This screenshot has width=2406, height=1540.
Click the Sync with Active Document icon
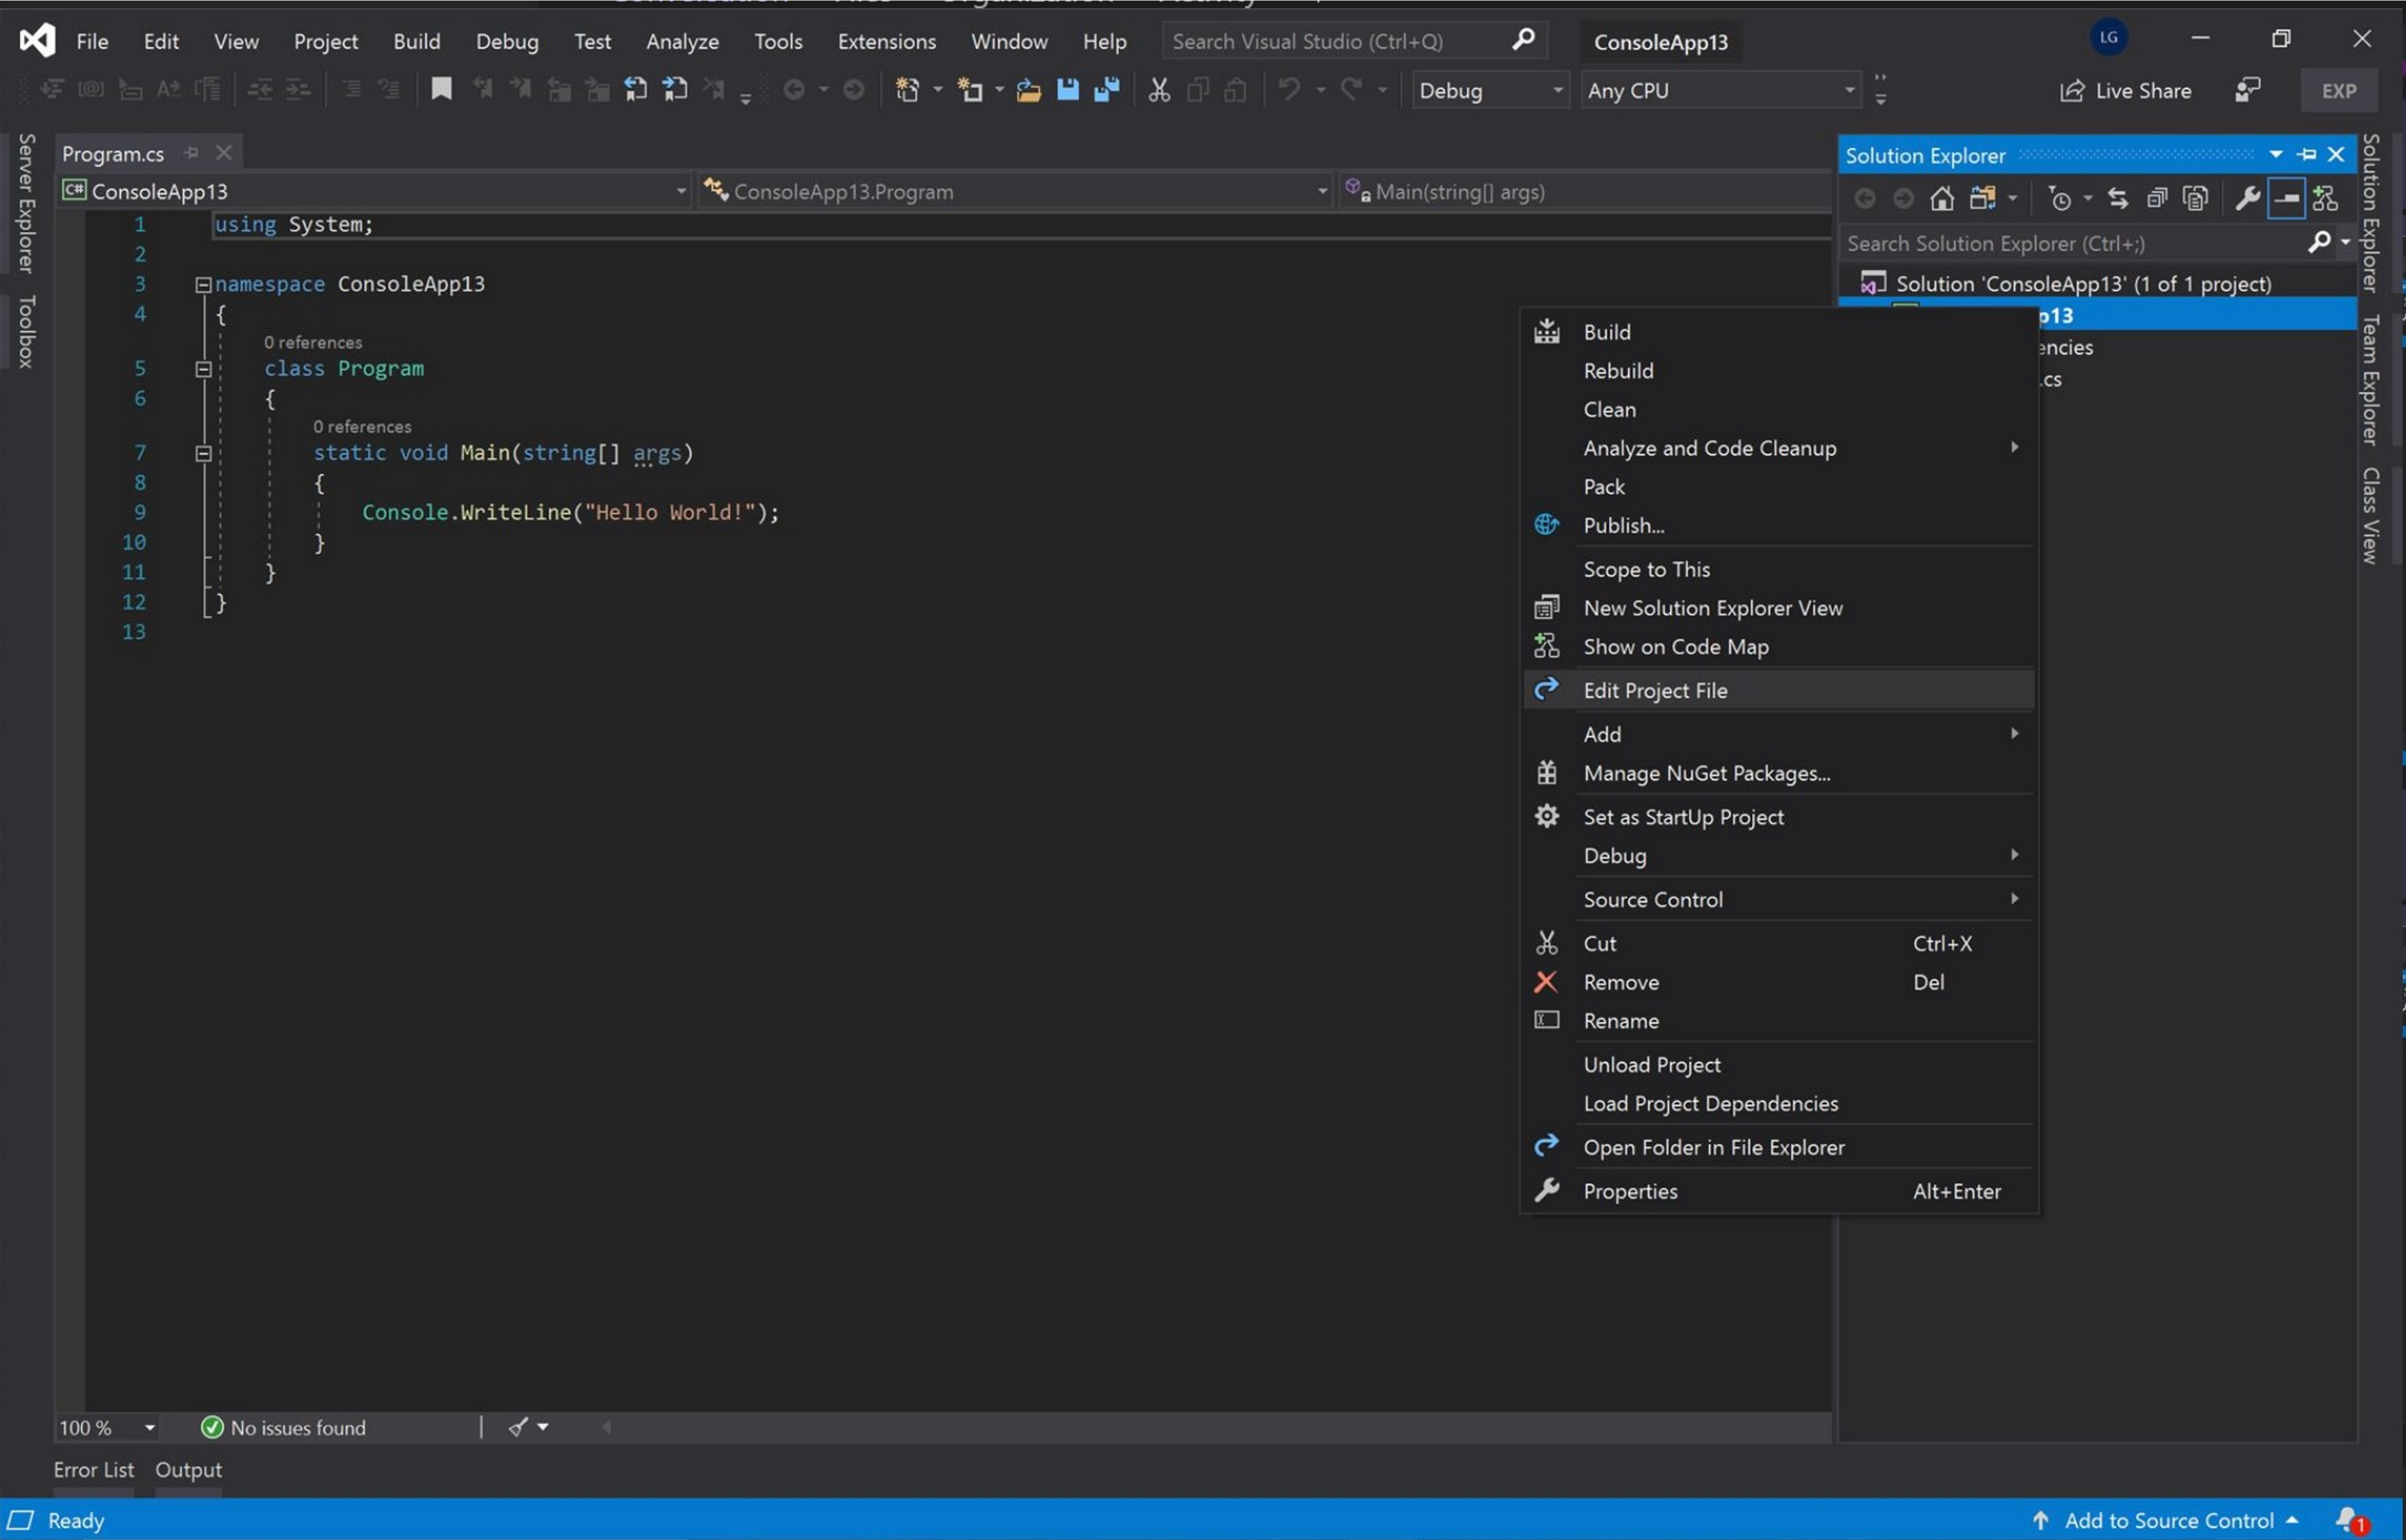coord(2117,198)
